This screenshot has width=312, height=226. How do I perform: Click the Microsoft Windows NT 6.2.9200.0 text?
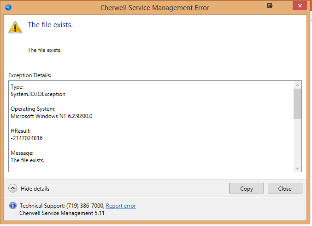coord(51,116)
